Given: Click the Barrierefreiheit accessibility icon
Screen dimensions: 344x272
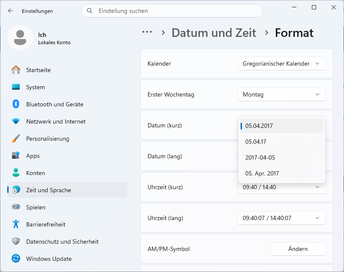Looking at the screenshot, I should [16, 224].
